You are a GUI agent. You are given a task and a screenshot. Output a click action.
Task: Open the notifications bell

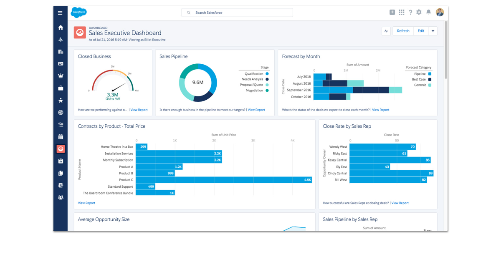(x=428, y=13)
